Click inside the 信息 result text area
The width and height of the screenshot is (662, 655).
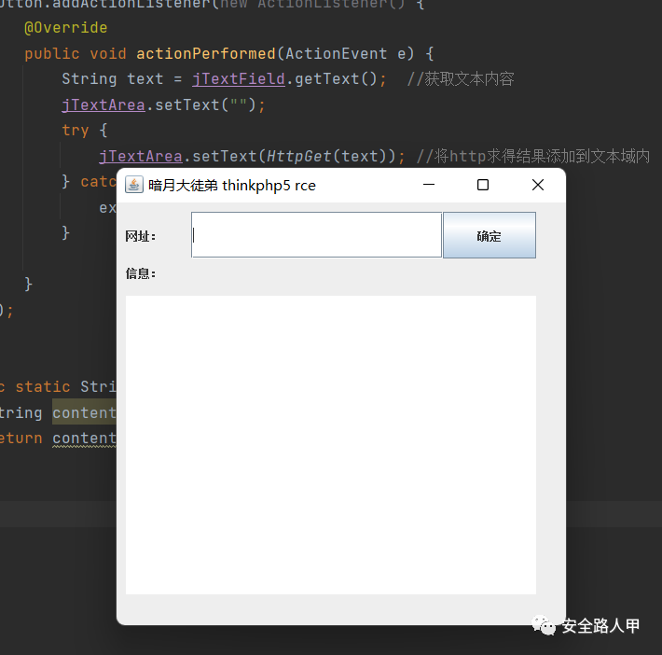331,445
